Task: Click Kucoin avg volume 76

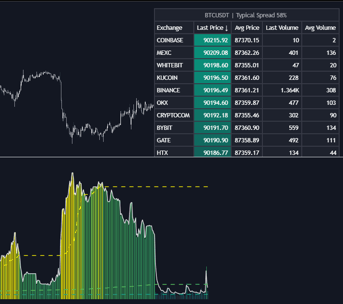Action: point(320,77)
